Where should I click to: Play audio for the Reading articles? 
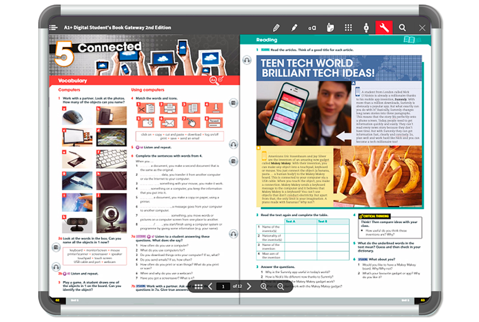point(246,60)
